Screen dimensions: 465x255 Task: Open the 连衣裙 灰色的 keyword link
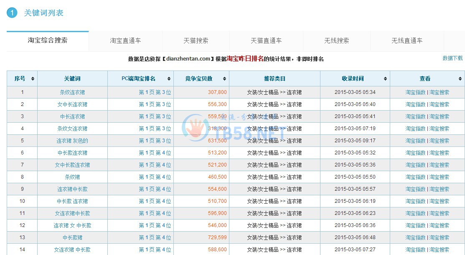coord(72,141)
